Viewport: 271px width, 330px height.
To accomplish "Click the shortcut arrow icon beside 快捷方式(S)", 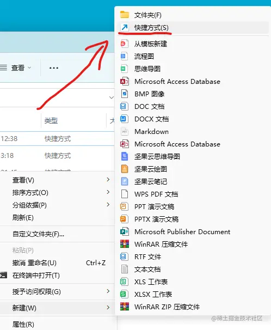I will click(x=125, y=27).
